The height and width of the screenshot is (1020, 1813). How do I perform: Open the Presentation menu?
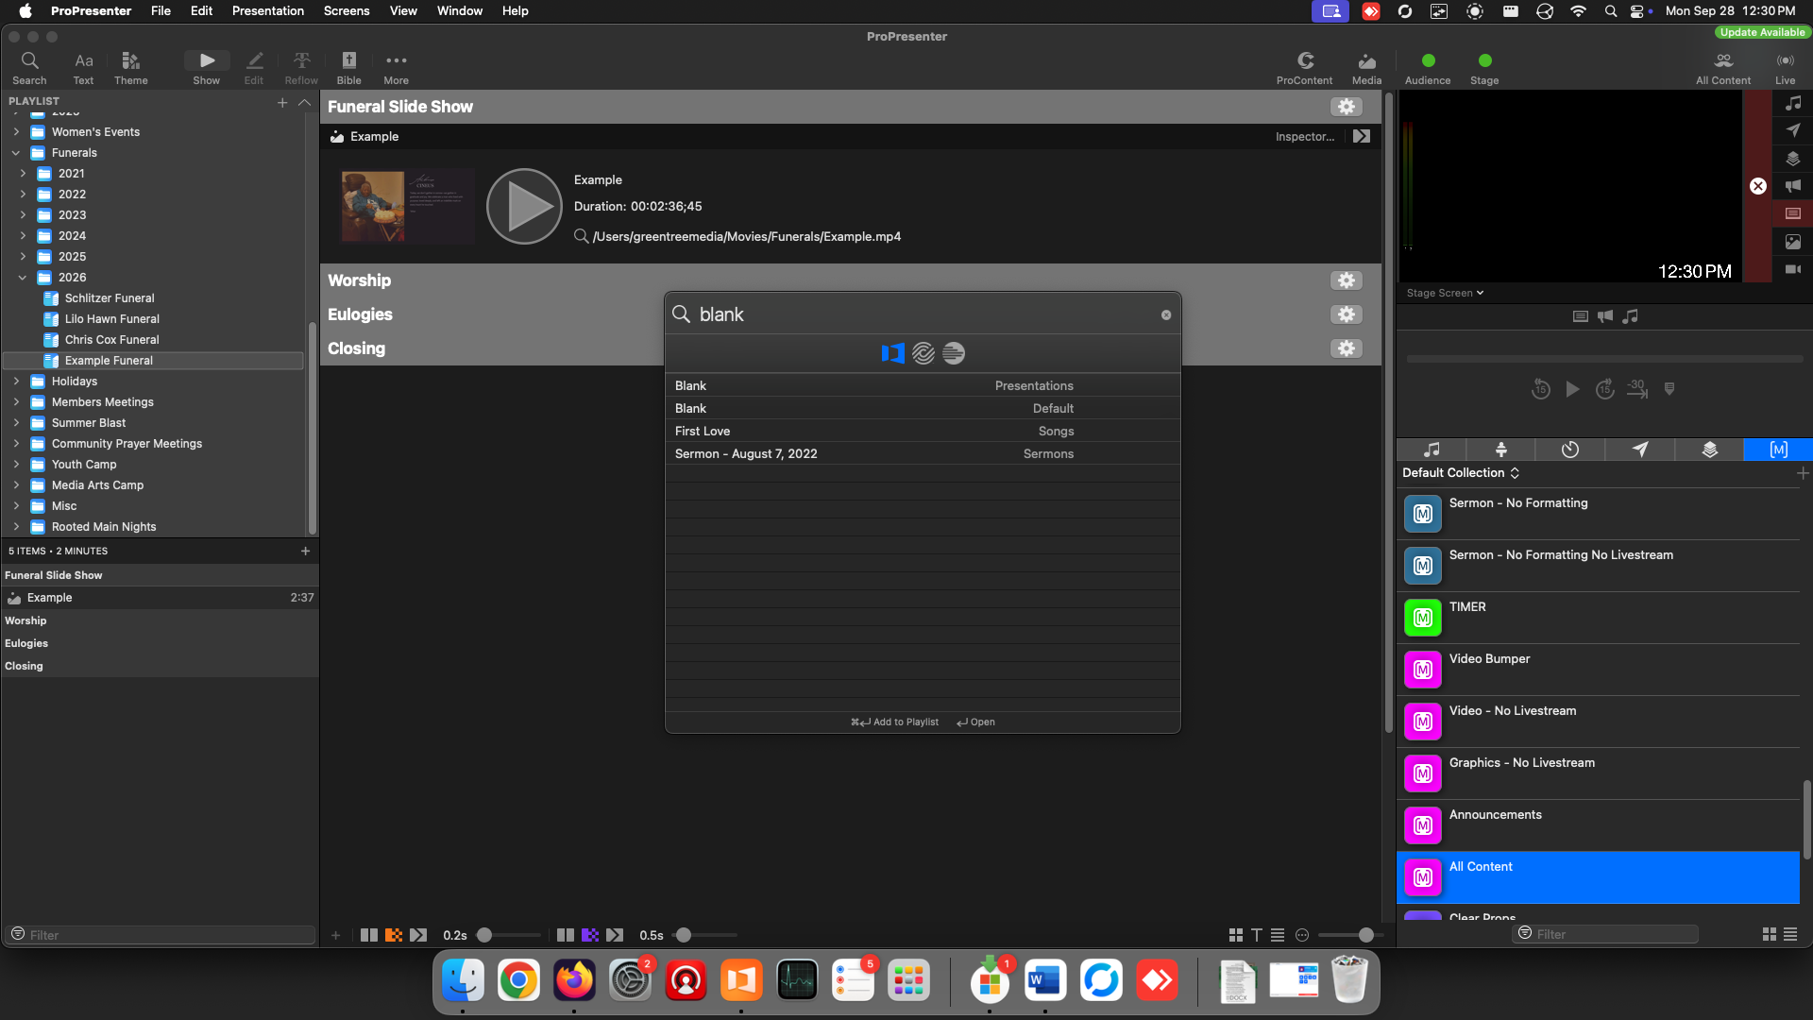tap(268, 10)
